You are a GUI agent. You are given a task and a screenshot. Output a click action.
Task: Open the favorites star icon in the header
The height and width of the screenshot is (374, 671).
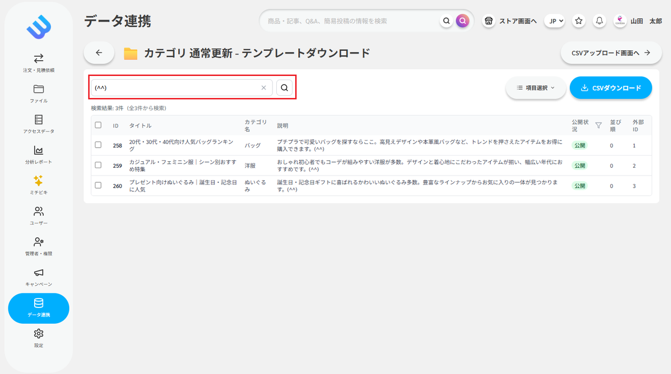pos(578,20)
